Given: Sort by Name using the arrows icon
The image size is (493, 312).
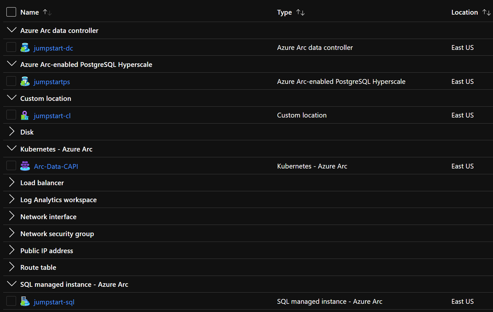Looking at the screenshot, I should click(47, 12).
